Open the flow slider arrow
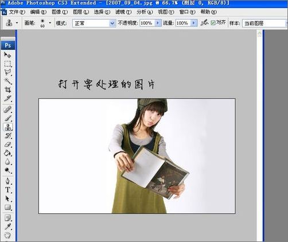Image resolution: width=288 pixels, height=242 pixels. pyautogui.click(x=194, y=23)
